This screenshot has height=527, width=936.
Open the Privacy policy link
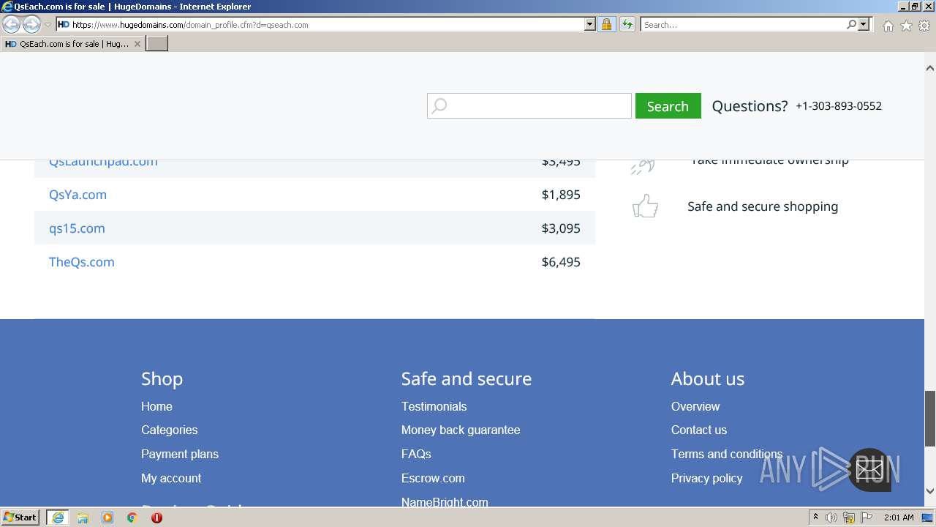(x=706, y=478)
